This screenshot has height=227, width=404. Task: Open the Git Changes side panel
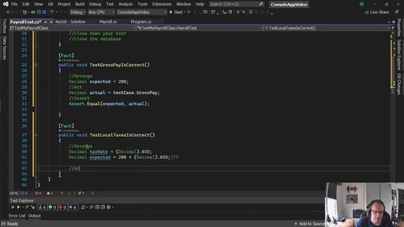coord(399,84)
